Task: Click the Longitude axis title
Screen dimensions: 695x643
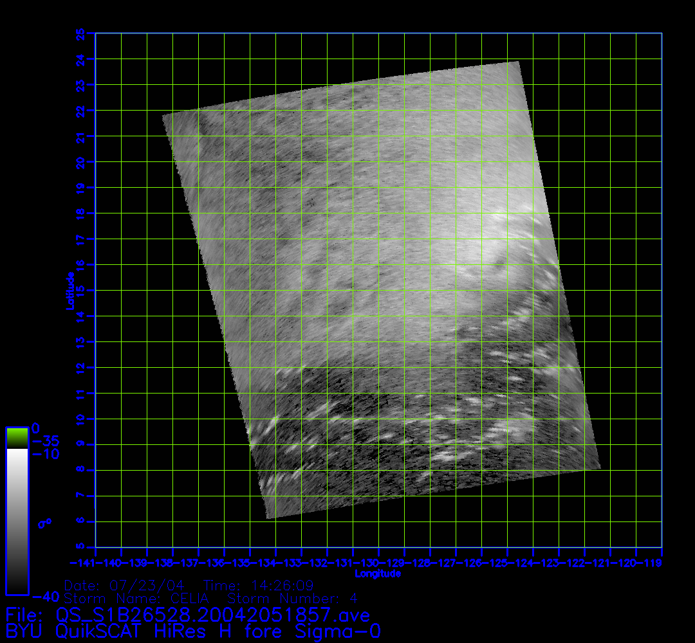Action: (x=378, y=574)
